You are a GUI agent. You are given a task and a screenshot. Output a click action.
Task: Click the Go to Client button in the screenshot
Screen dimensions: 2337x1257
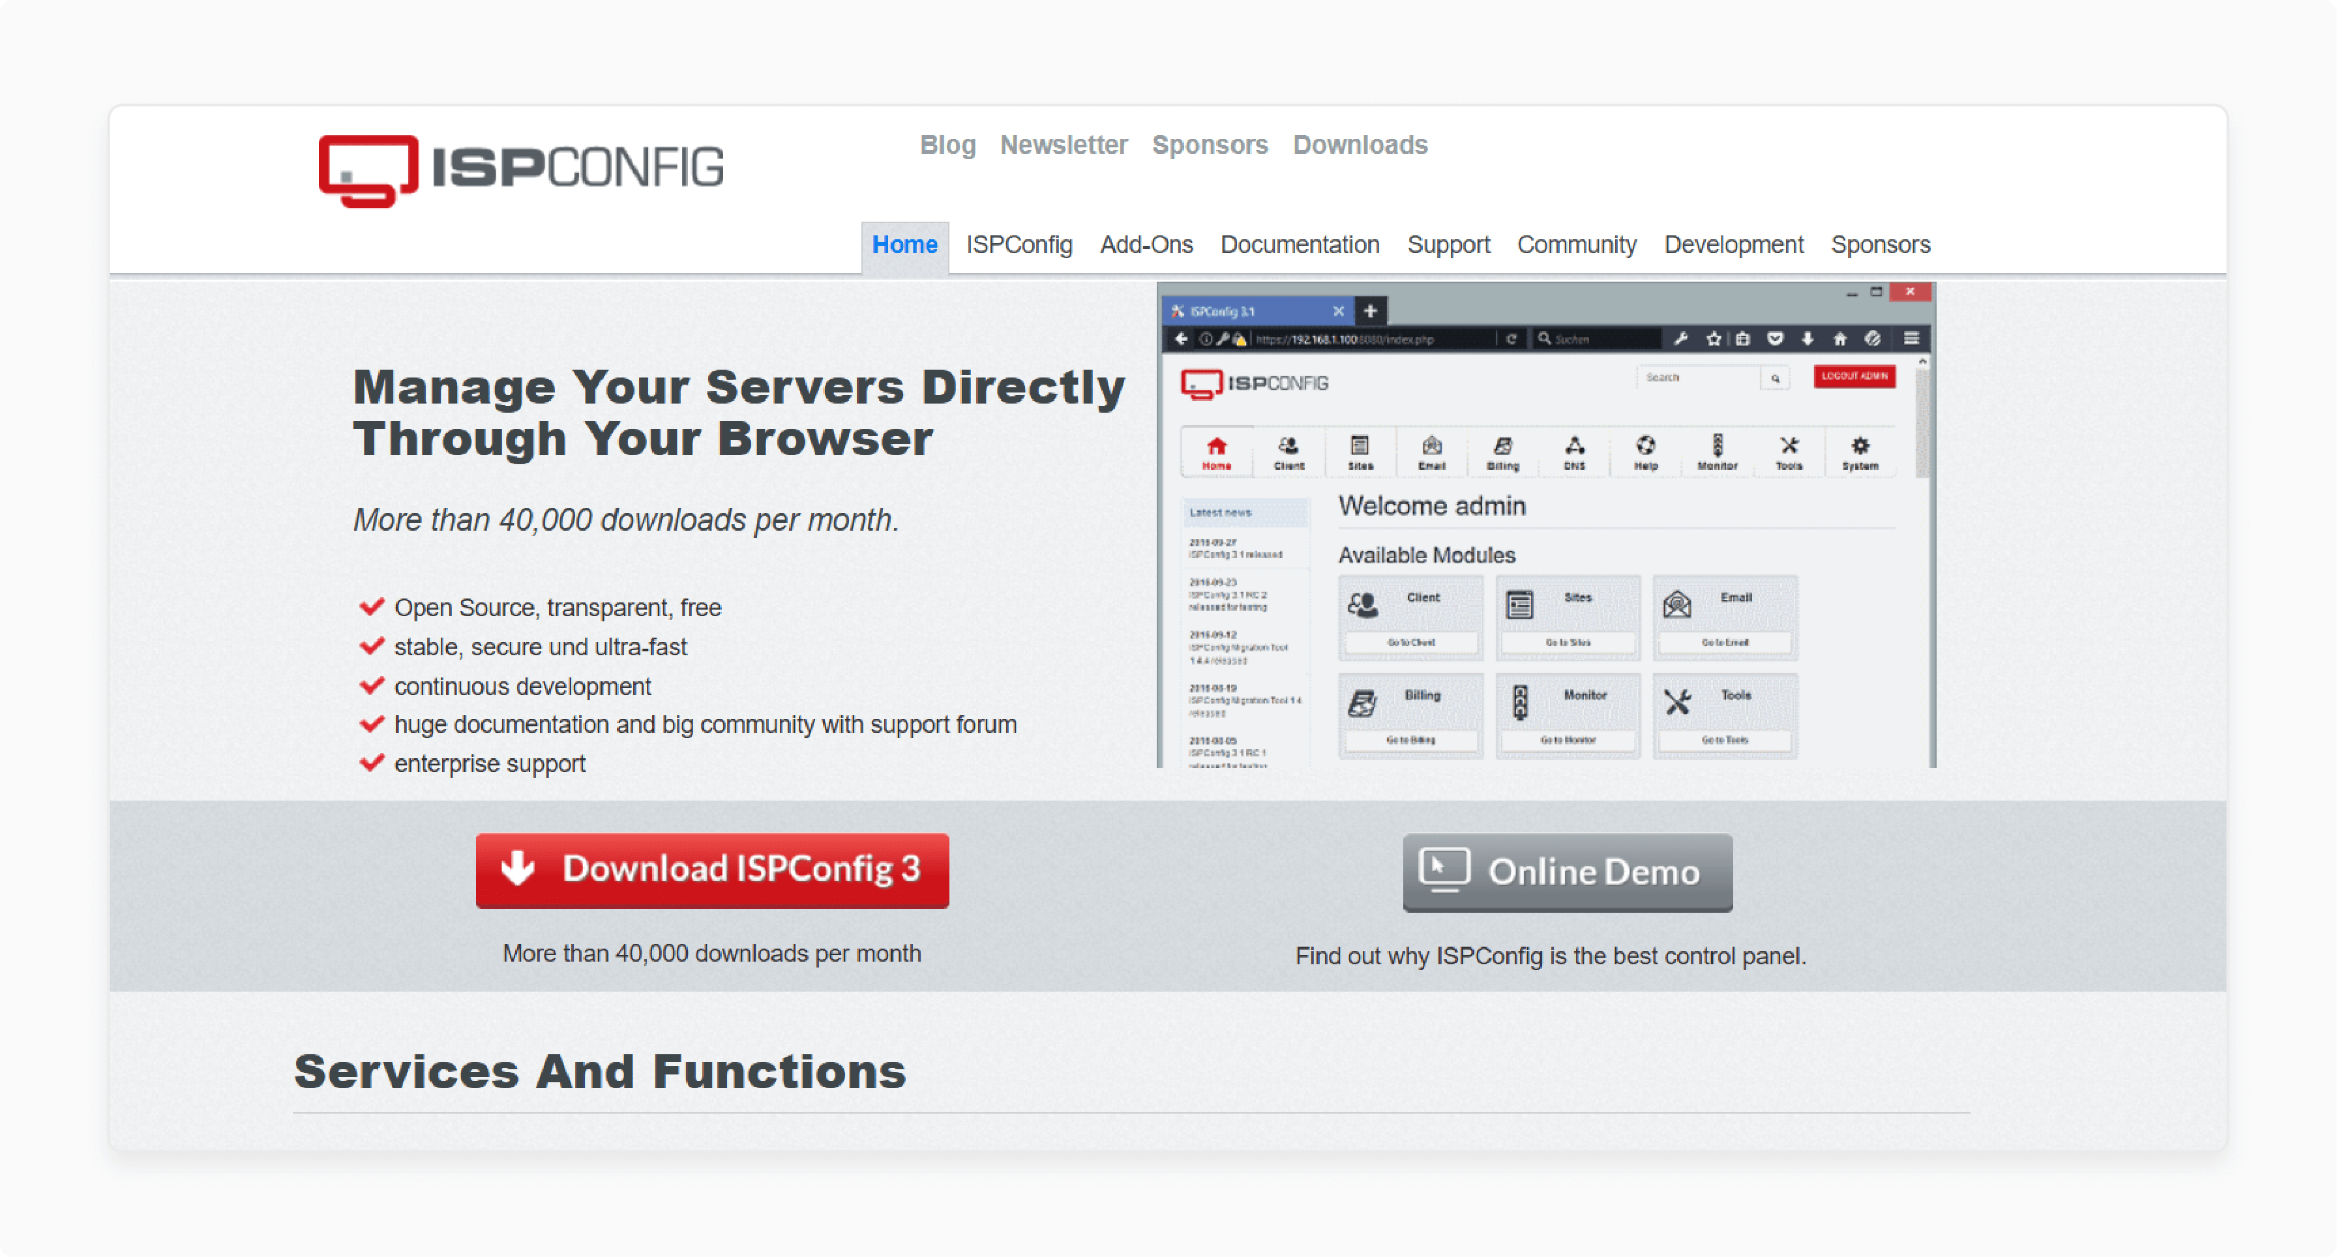[1410, 642]
